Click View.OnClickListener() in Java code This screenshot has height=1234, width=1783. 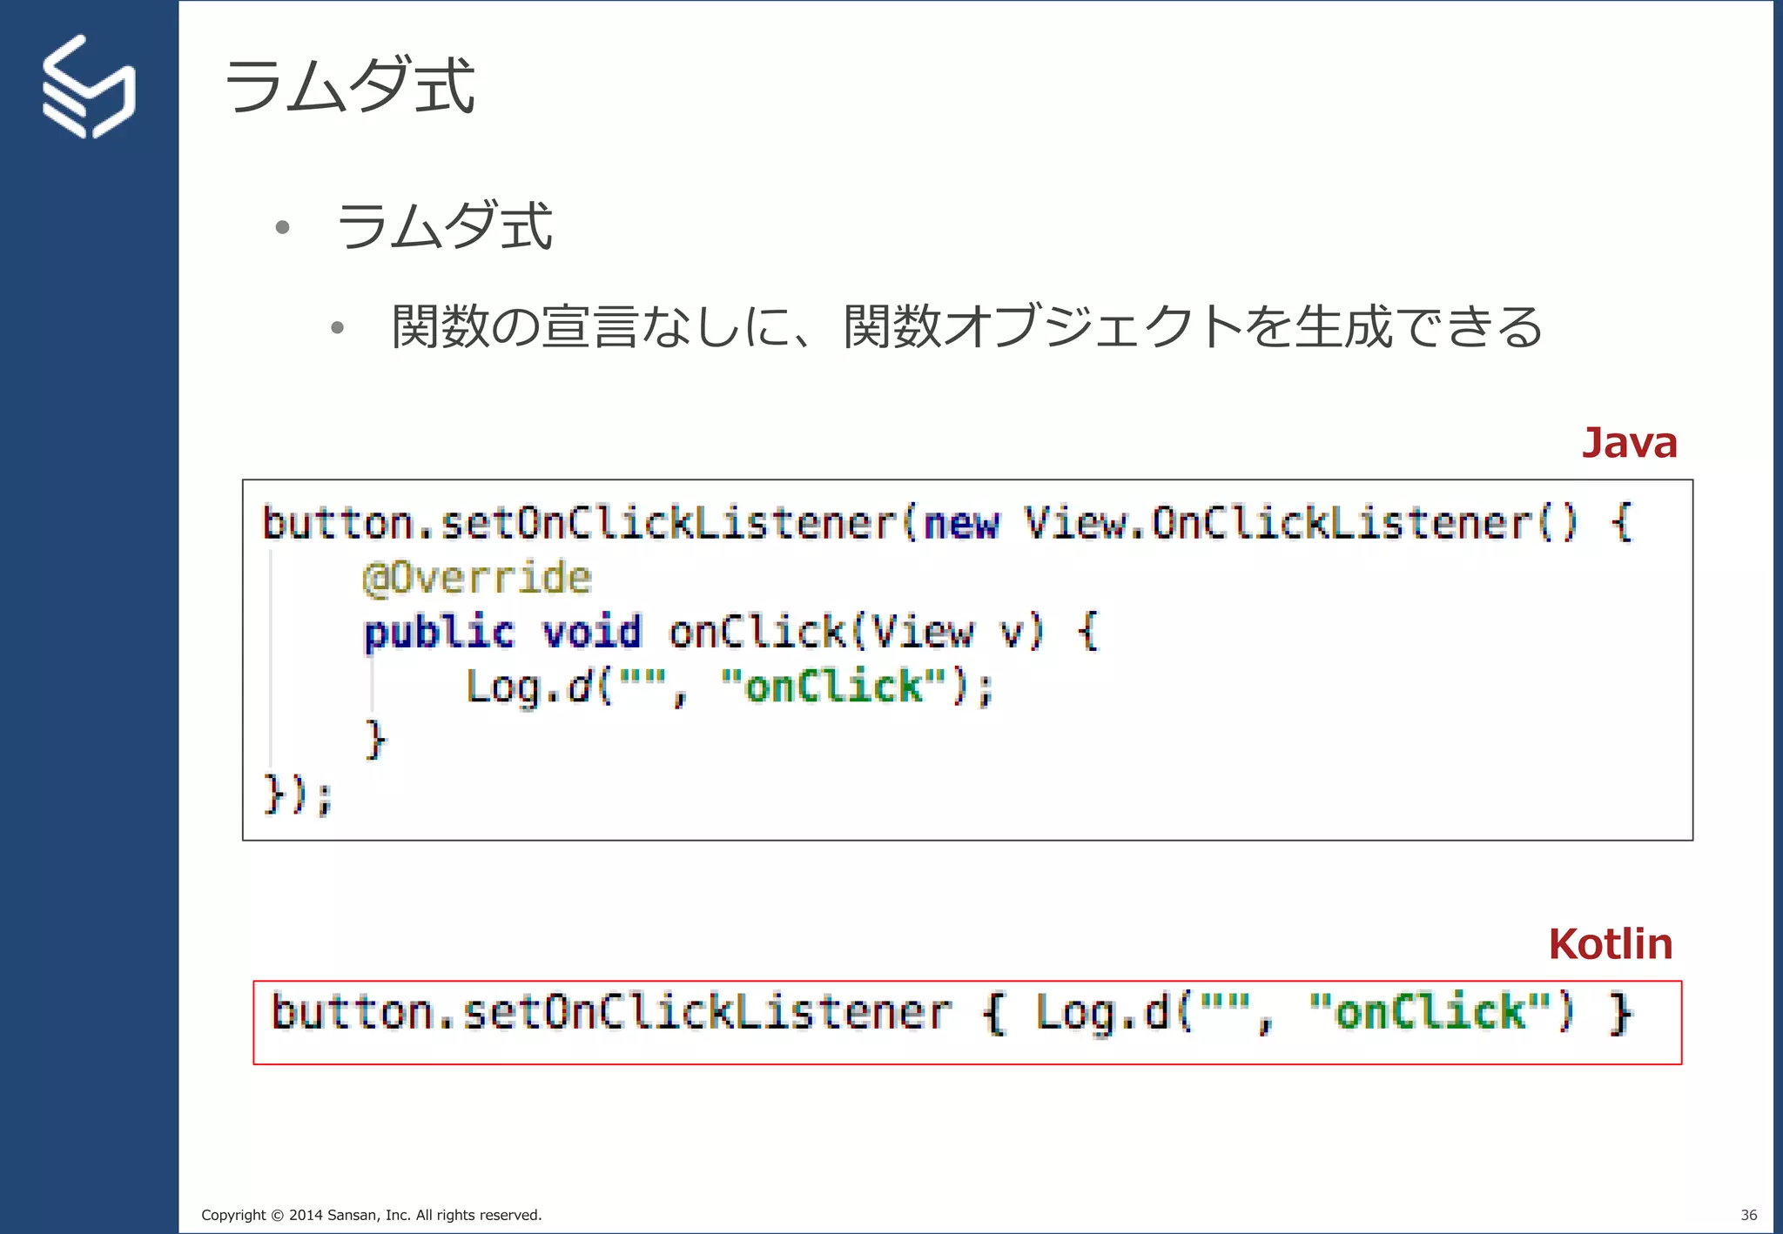pos(1299,524)
